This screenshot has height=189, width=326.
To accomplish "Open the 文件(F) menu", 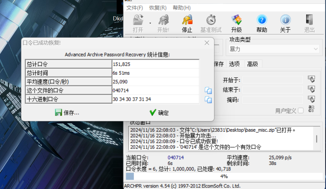I will (134, 8).
